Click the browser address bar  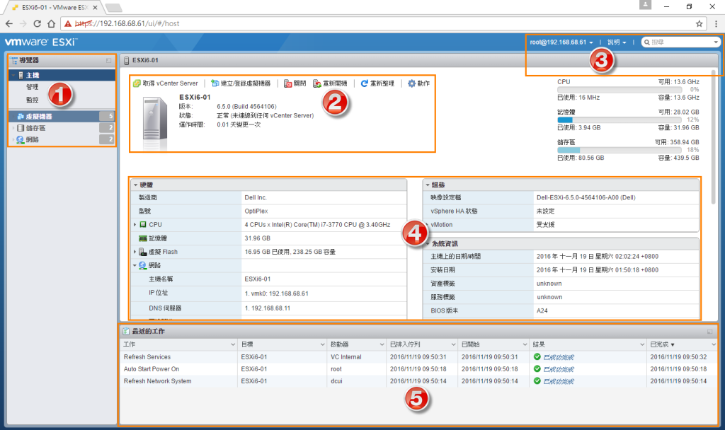(384, 23)
